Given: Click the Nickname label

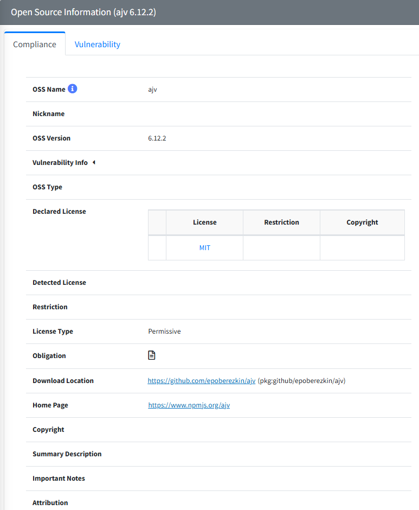Looking at the screenshot, I should (x=48, y=114).
